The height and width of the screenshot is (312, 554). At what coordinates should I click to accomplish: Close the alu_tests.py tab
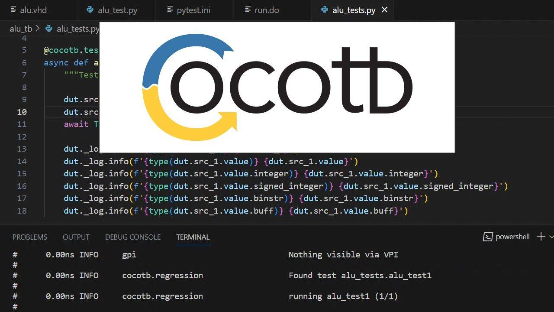[x=384, y=10]
